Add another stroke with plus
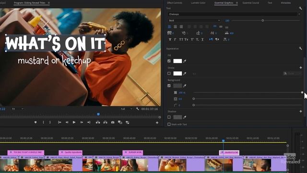 tap(301, 67)
